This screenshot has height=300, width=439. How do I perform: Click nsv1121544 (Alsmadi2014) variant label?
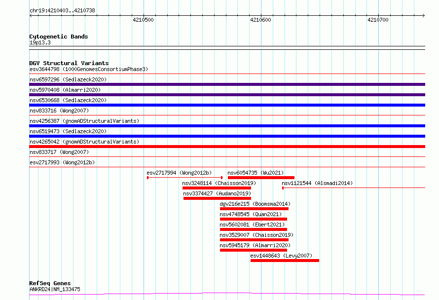point(317,183)
